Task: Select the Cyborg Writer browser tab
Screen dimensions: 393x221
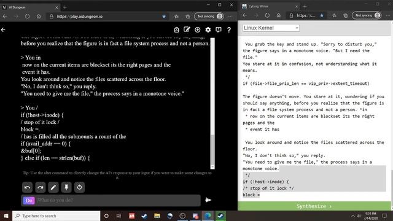Action: click(x=270, y=6)
